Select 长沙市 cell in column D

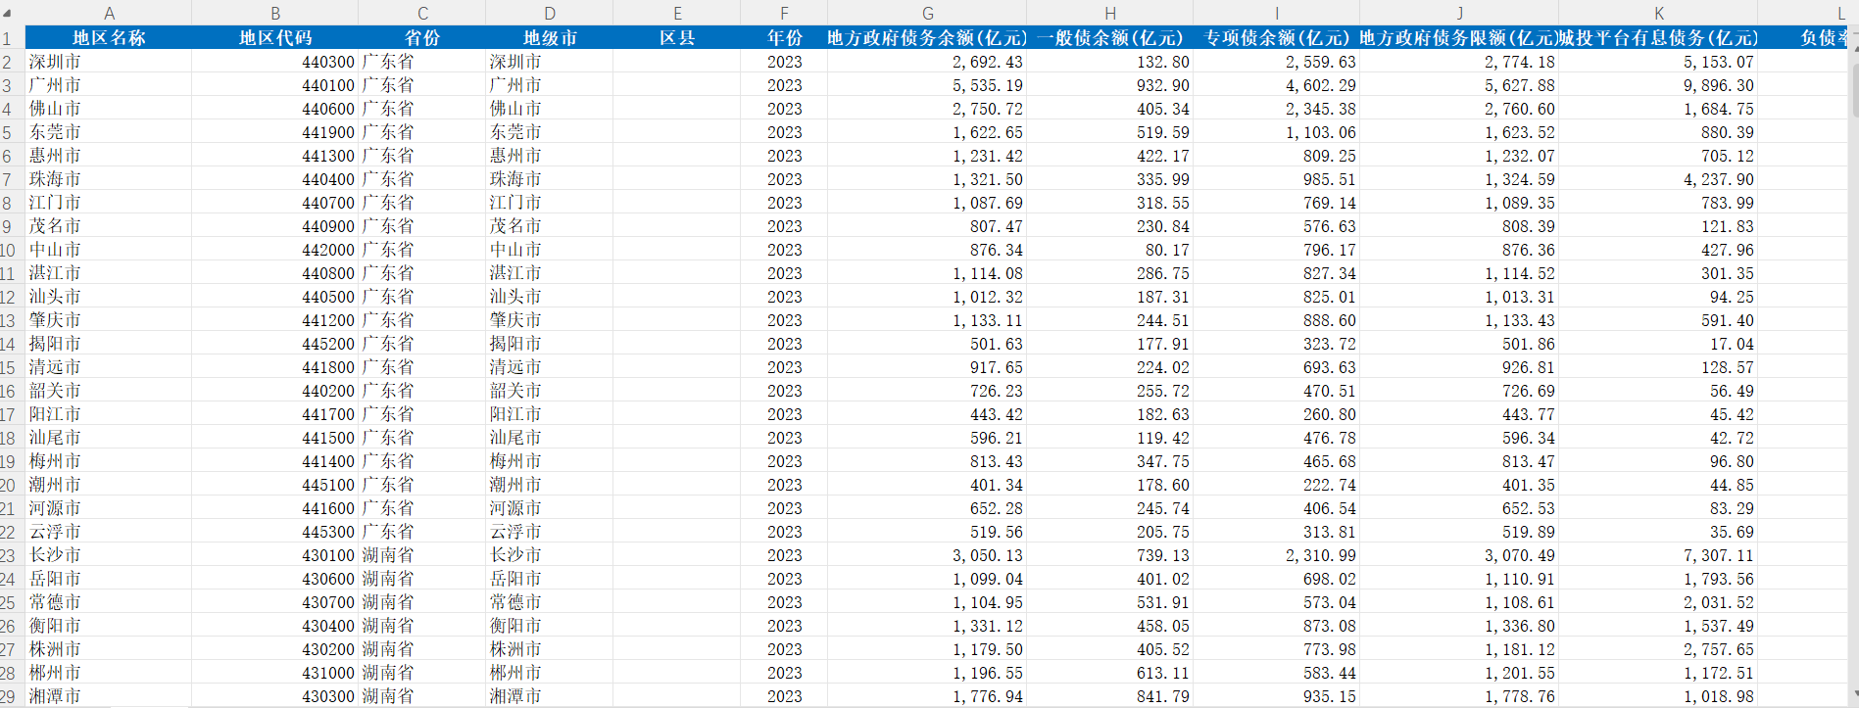pos(550,555)
